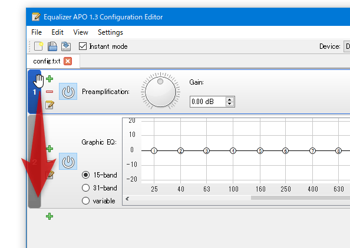The image size is (350, 248).
Task: Click EQ band point 3 at 63 Hz
Action: 206,150
